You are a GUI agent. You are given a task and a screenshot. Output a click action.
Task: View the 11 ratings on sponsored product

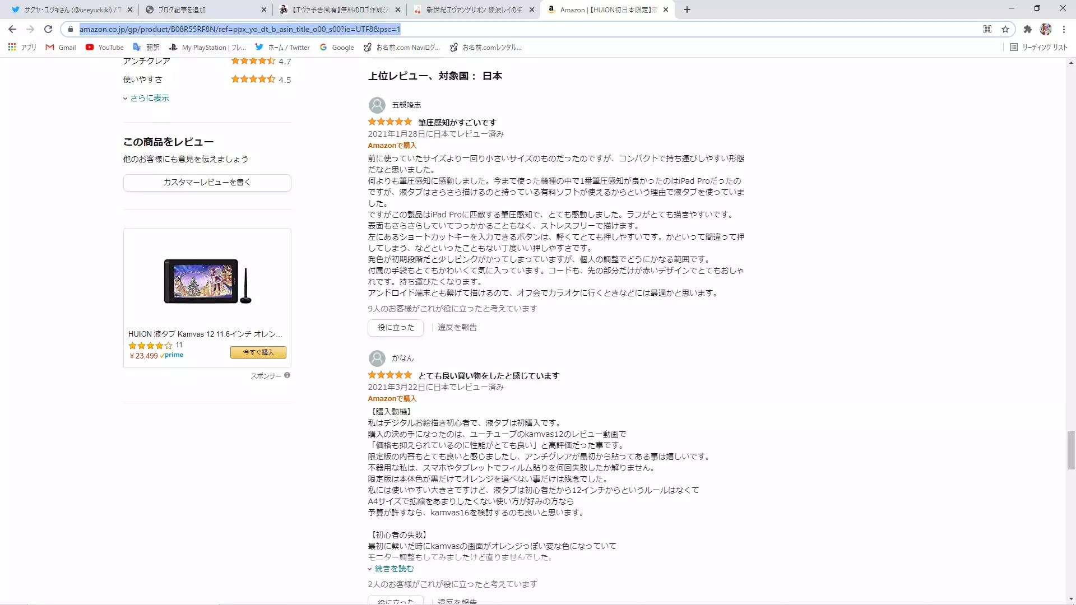pos(179,345)
